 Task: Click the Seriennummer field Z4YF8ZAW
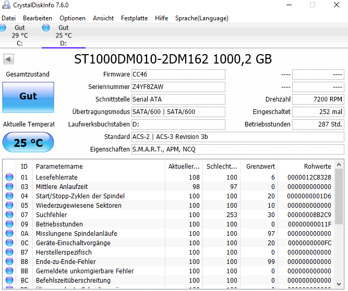pos(178,87)
